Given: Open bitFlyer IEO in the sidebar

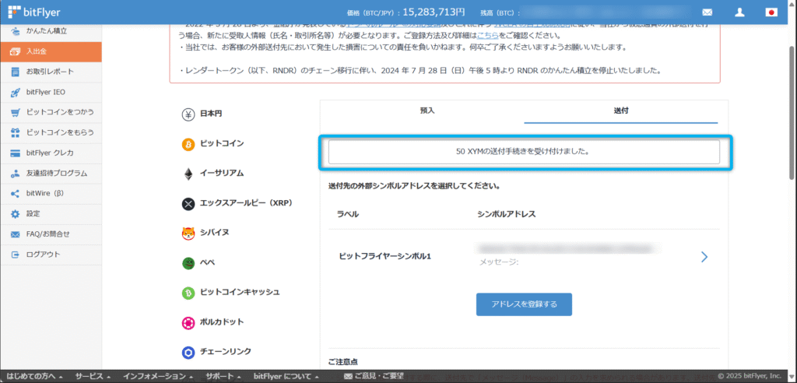Looking at the screenshot, I should click(x=51, y=92).
